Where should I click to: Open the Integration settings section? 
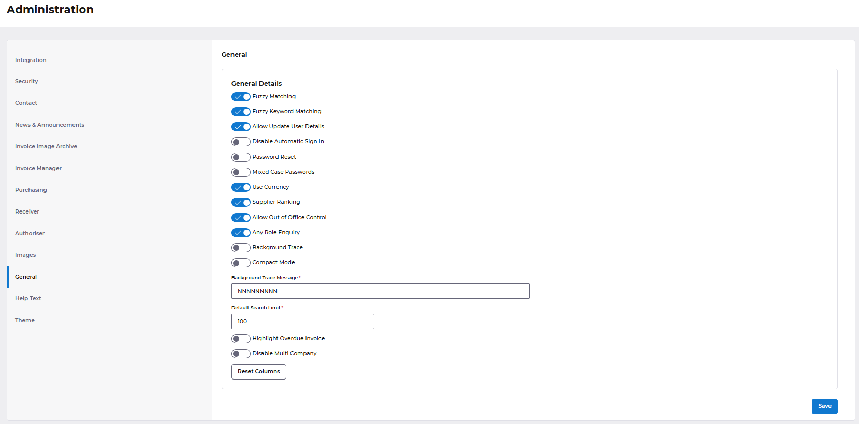pos(31,60)
